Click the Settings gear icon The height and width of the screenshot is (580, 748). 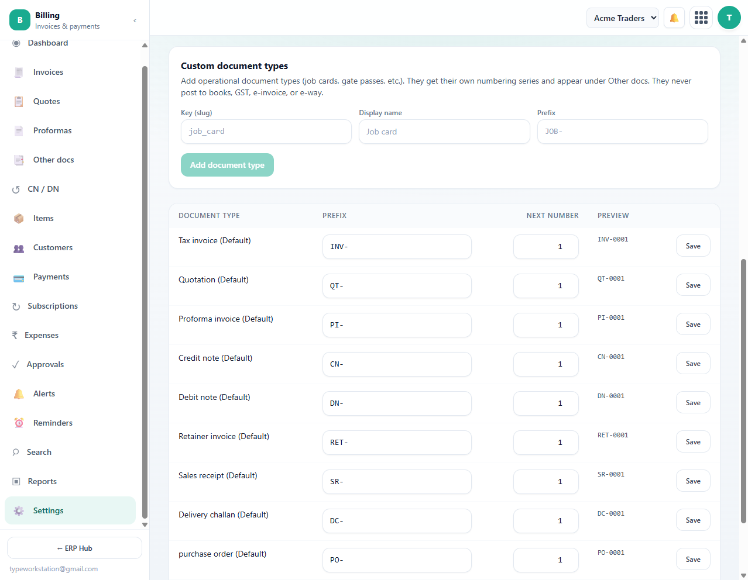(19, 511)
